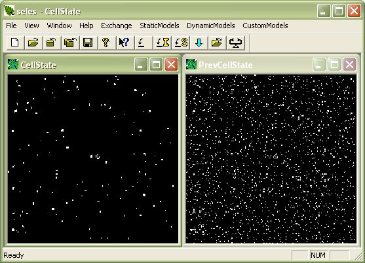
Task: Click the first open folder toolbar icon
Action: 33,43
